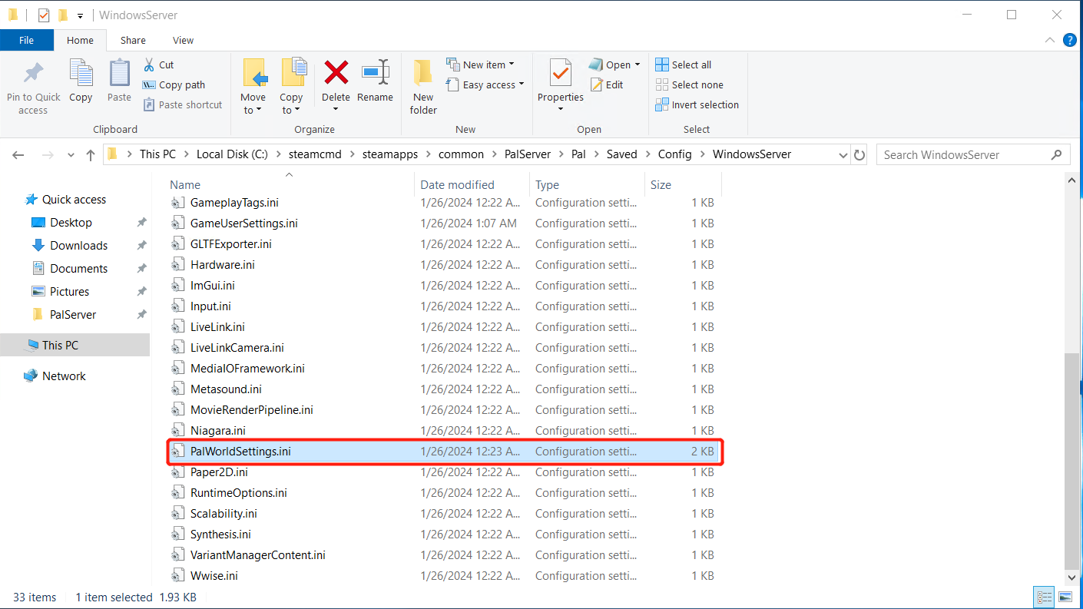1083x609 pixels.
Task: Click the file list vertical scrollbar thumb
Action: coord(1073,461)
